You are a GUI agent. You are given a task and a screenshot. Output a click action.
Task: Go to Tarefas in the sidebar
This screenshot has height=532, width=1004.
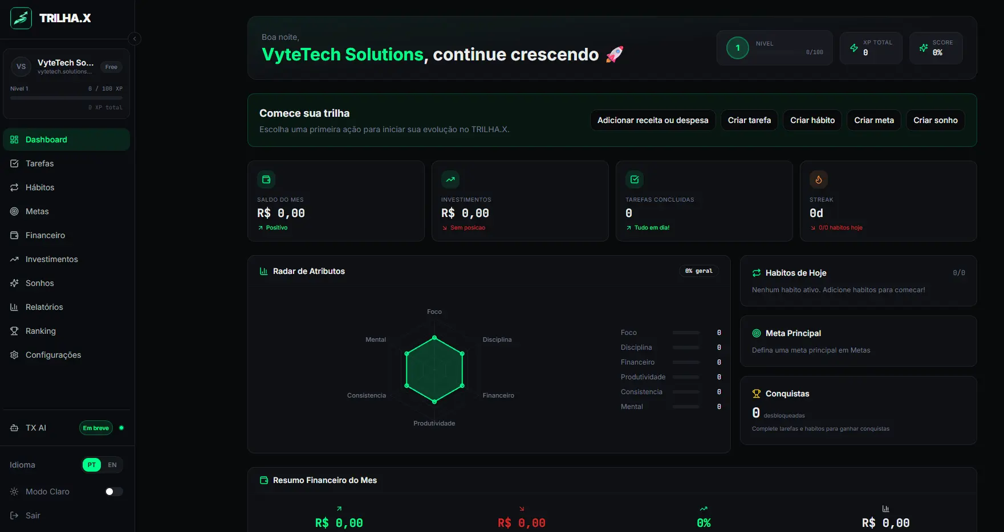(x=67, y=163)
